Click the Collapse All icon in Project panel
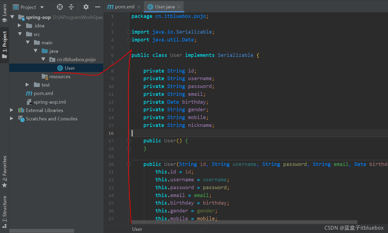 point(71,7)
